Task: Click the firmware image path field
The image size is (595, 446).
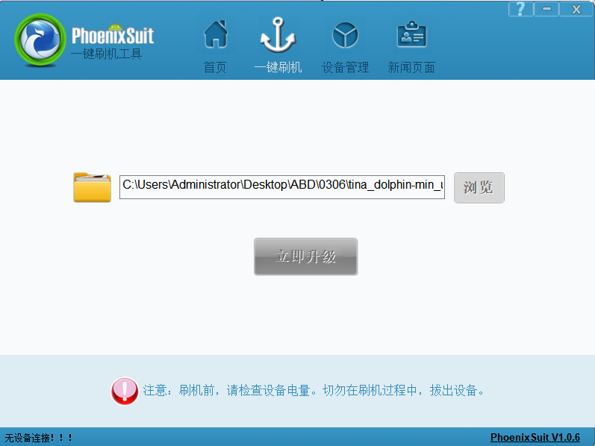Action: [282, 187]
